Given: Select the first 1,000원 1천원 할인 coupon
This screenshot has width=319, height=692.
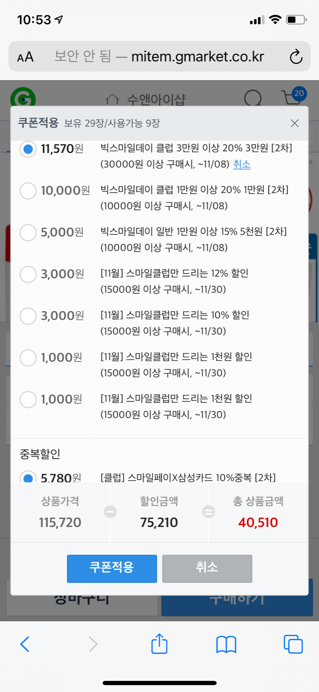Looking at the screenshot, I should pyautogui.click(x=28, y=358).
